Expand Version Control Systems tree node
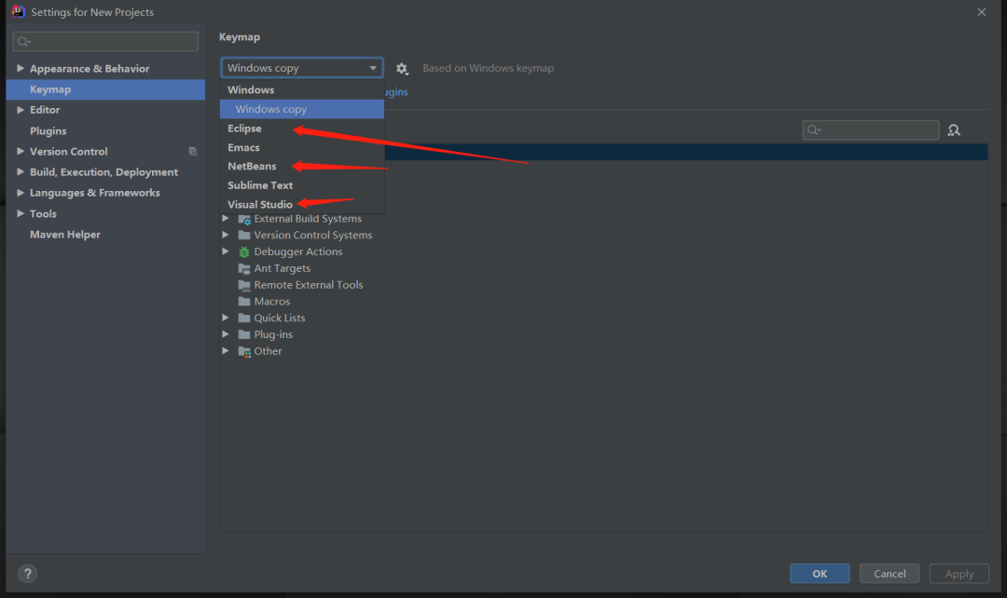Viewport: 1007px width, 598px height. coord(226,236)
